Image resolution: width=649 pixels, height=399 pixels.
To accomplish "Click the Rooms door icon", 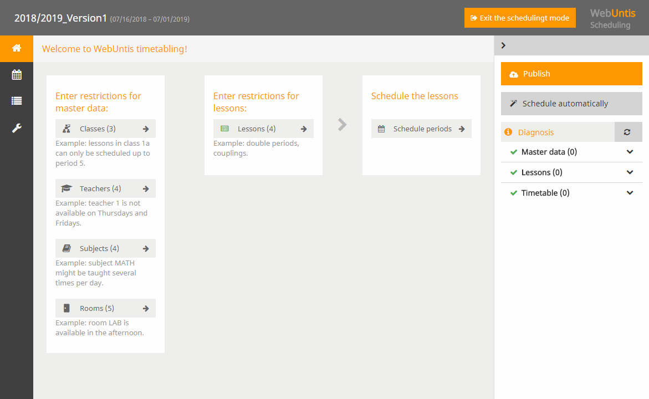I will click(x=67, y=308).
